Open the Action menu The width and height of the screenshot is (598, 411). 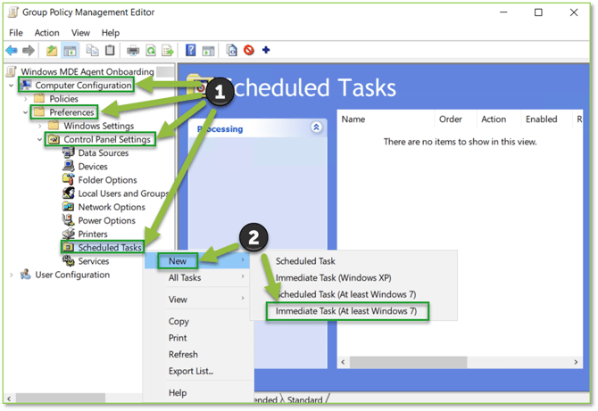click(x=46, y=33)
